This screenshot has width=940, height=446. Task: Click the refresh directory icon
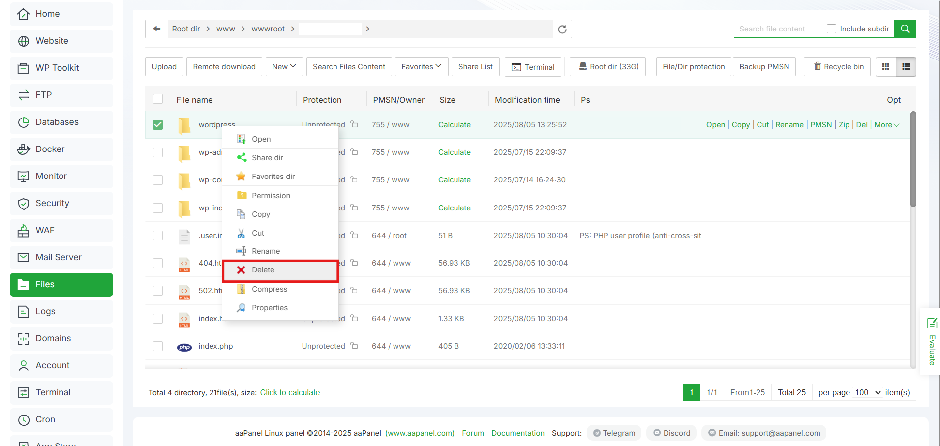562,29
